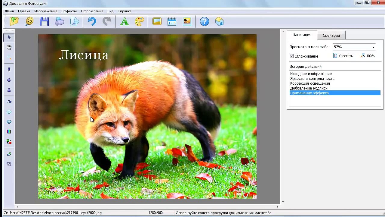Click the Уместить fit-to-window button
Viewport: 385px width, 217px height.
(x=343, y=56)
